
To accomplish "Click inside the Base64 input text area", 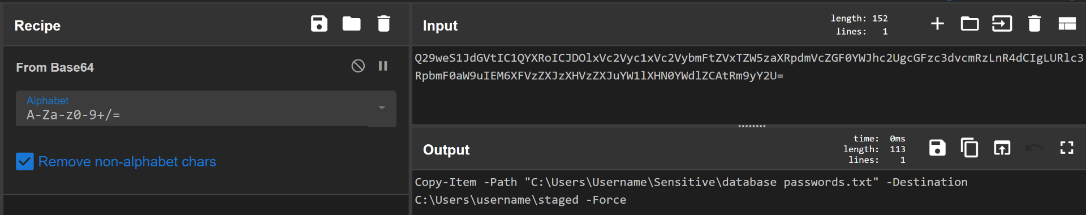I will click(749, 85).
